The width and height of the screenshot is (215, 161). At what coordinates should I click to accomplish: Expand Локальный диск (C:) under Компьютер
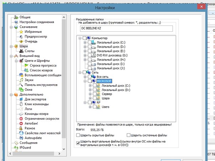point(85,43)
